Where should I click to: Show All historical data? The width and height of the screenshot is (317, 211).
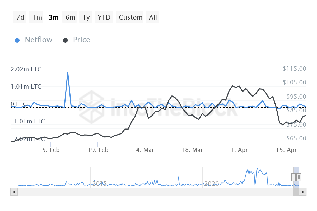(153, 17)
